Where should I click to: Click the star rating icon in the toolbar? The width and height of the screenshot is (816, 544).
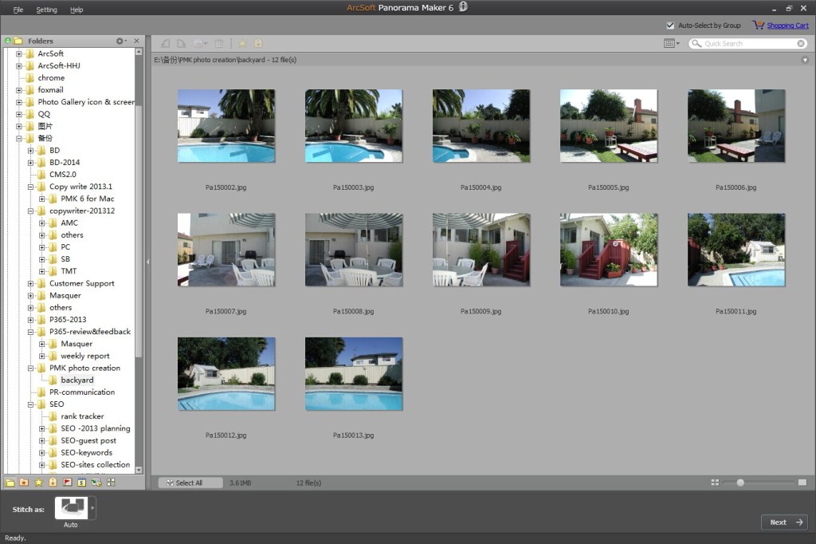click(x=242, y=43)
